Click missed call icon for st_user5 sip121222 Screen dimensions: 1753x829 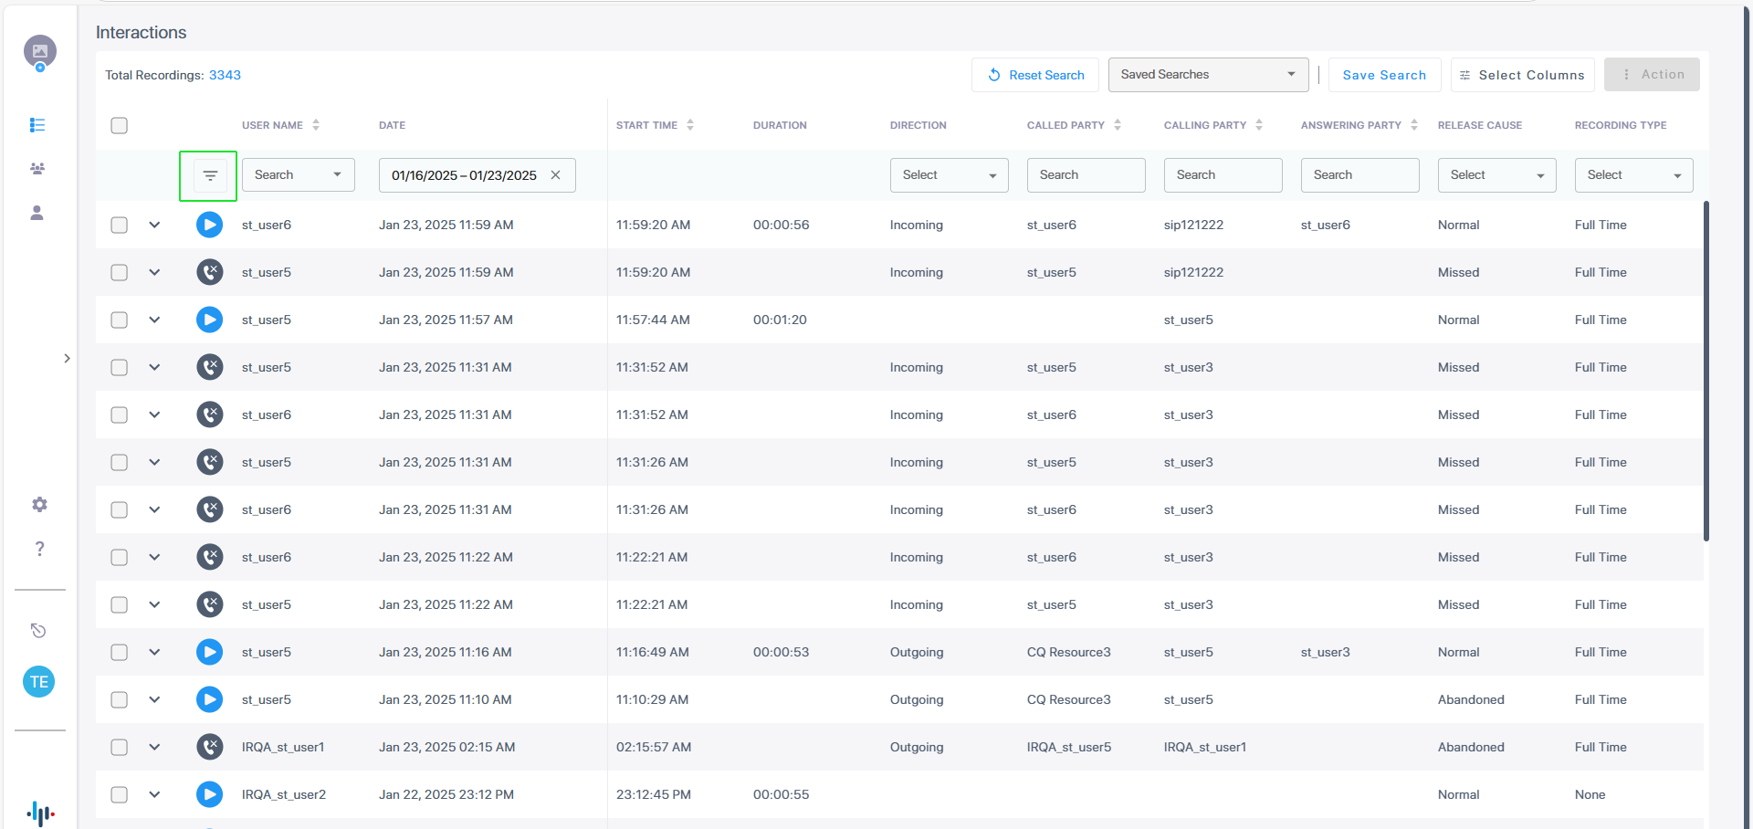coord(210,272)
